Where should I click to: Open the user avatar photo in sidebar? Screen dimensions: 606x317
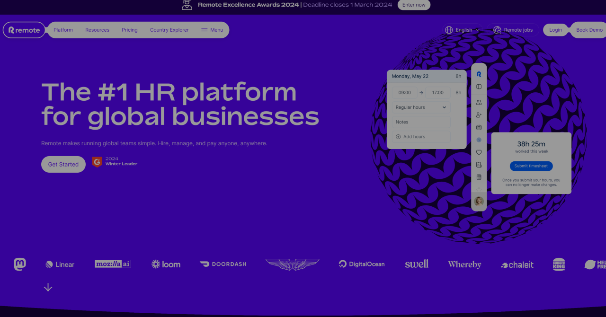[x=479, y=201]
